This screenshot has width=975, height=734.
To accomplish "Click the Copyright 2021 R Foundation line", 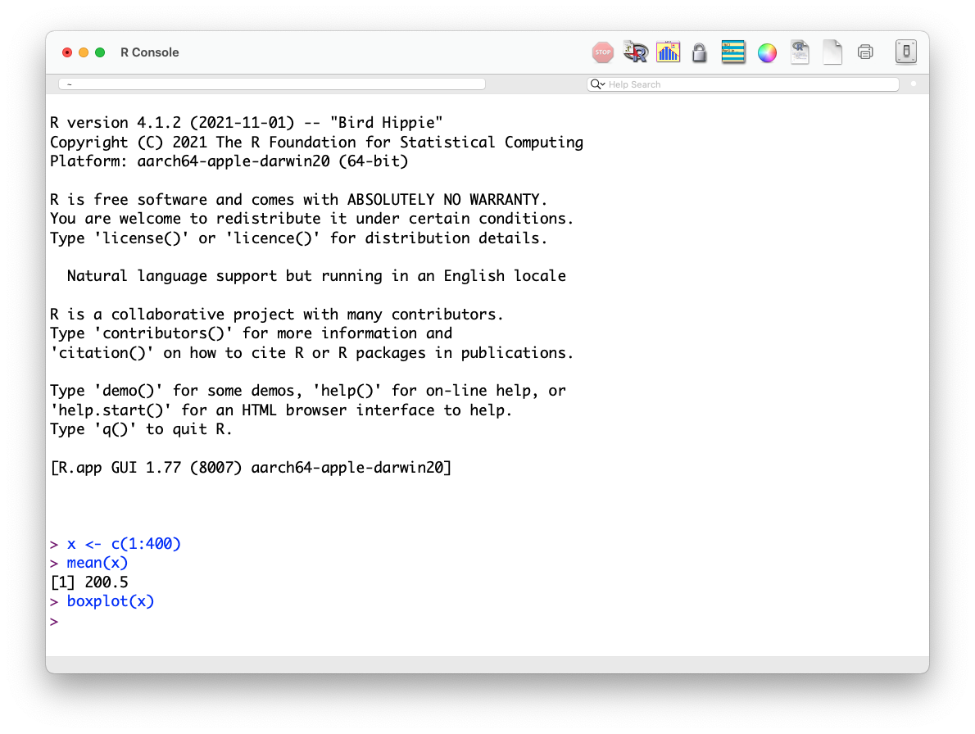I will [x=316, y=143].
